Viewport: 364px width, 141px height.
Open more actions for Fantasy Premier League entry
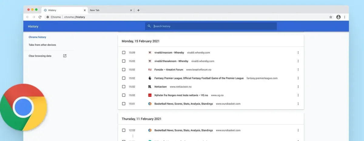[298, 78]
